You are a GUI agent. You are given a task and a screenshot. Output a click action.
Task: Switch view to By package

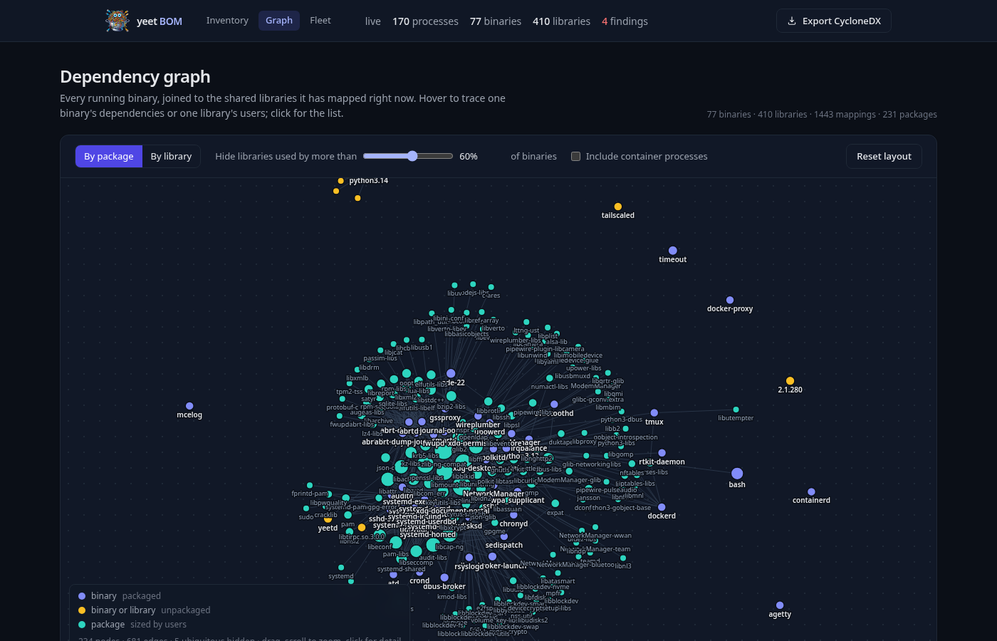[109, 156]
